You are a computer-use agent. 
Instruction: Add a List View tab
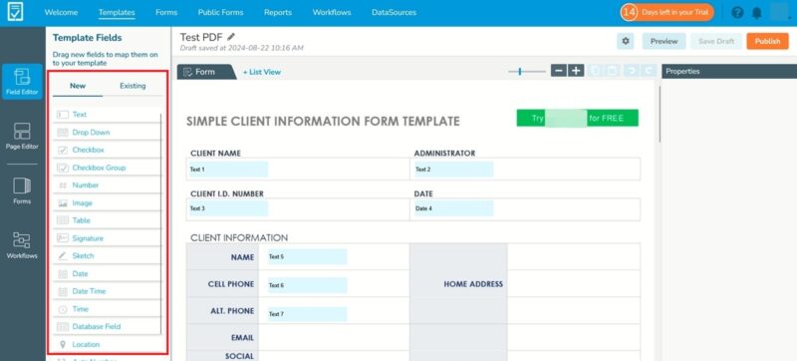tap(262, 72)
